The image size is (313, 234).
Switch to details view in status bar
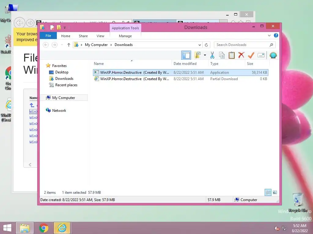point(268,192)
